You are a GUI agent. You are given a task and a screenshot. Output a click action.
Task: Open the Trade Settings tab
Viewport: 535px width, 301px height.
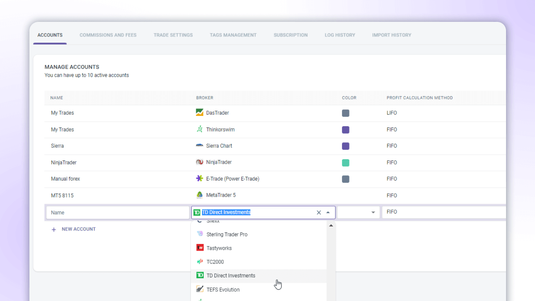[x=173, y=35]
